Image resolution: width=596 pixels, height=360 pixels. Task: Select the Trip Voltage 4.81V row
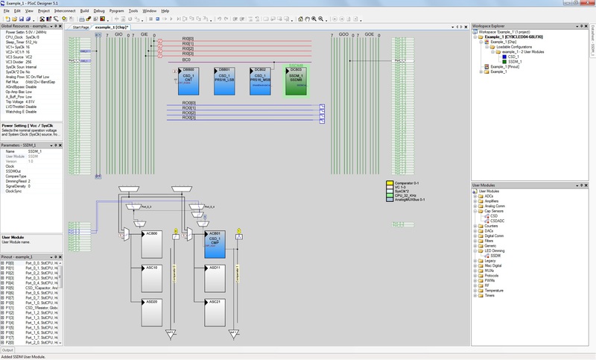tap(31, 102)
